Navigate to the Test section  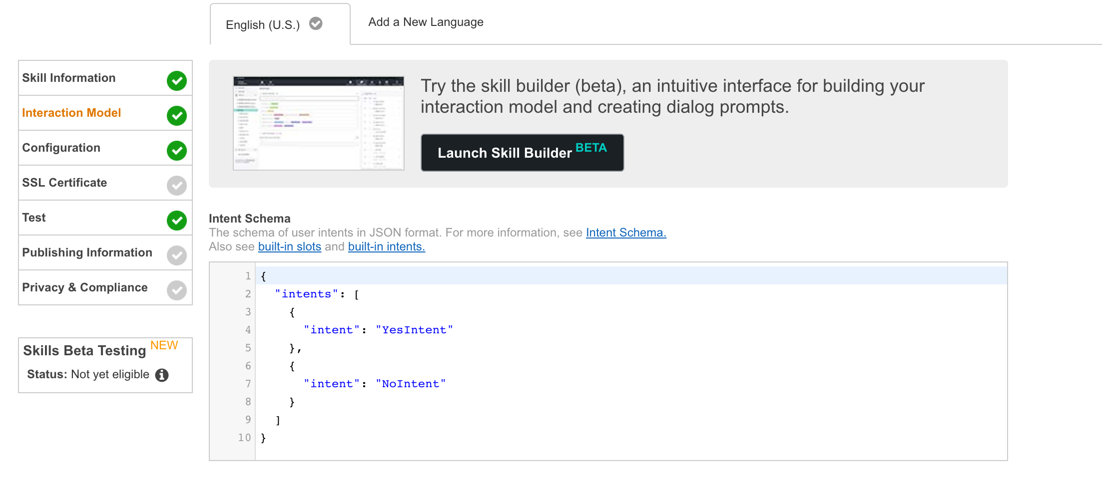click(x=105, y=218)
